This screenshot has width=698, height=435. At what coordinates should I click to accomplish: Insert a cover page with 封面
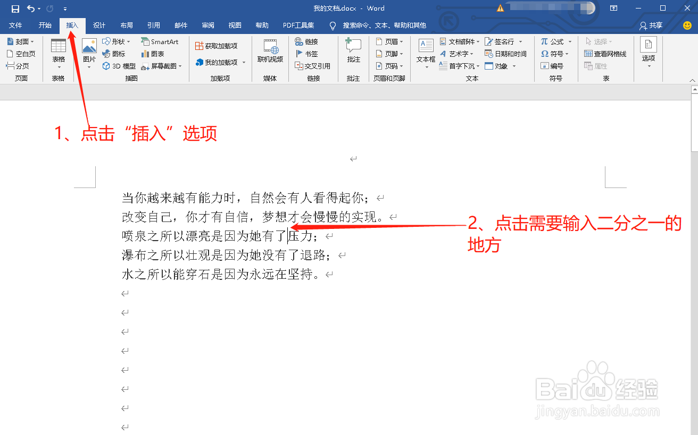(20, 41)
